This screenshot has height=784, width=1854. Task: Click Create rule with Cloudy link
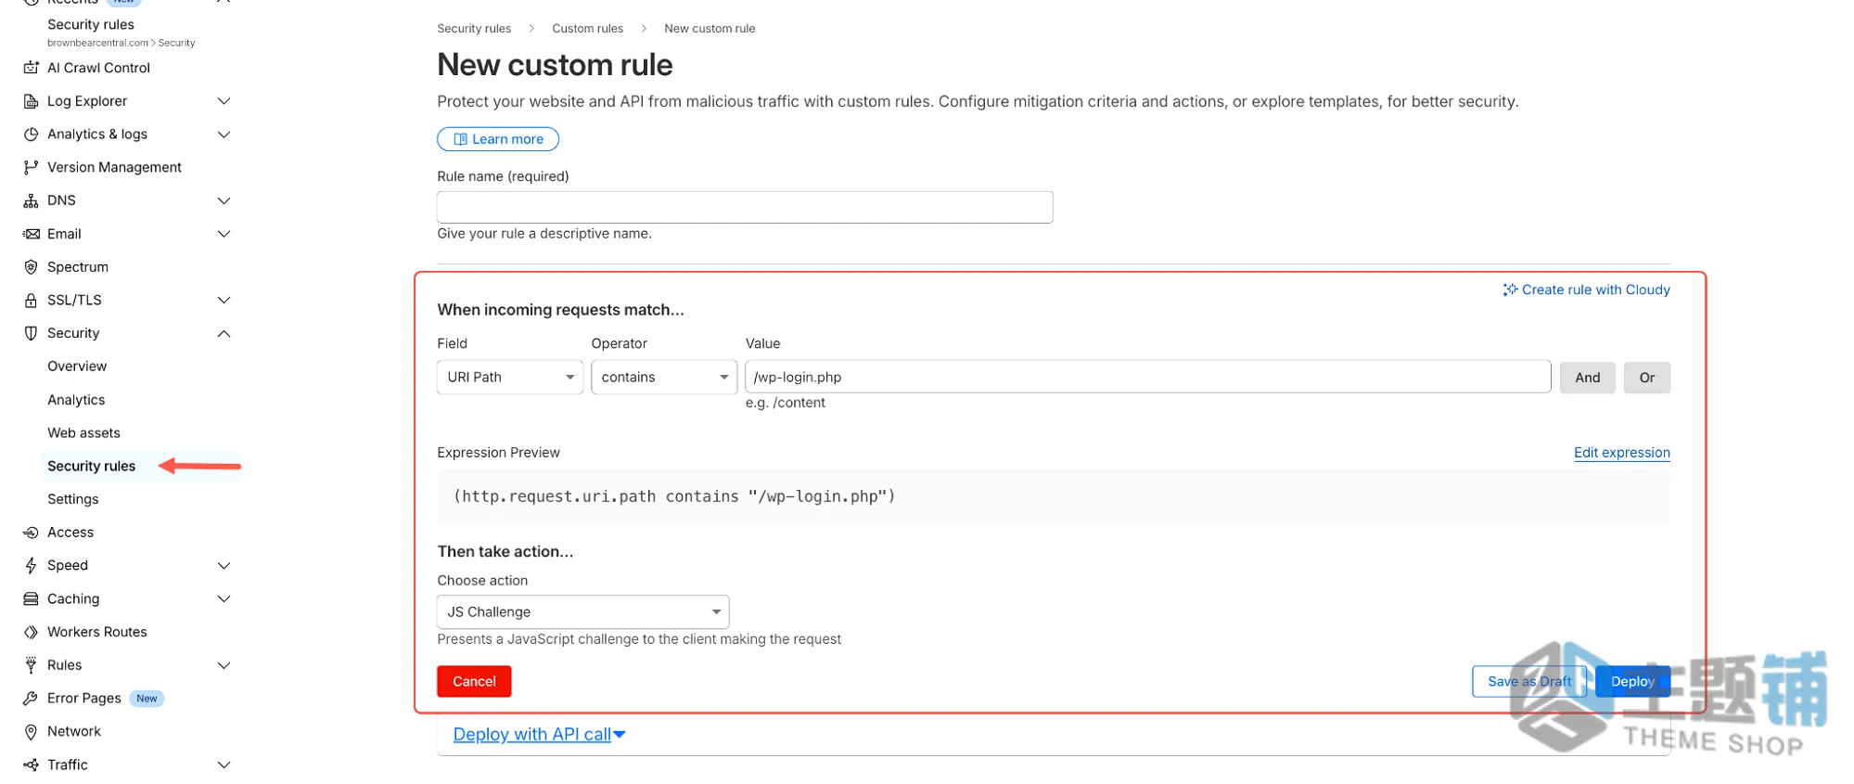coord(1586,289)
